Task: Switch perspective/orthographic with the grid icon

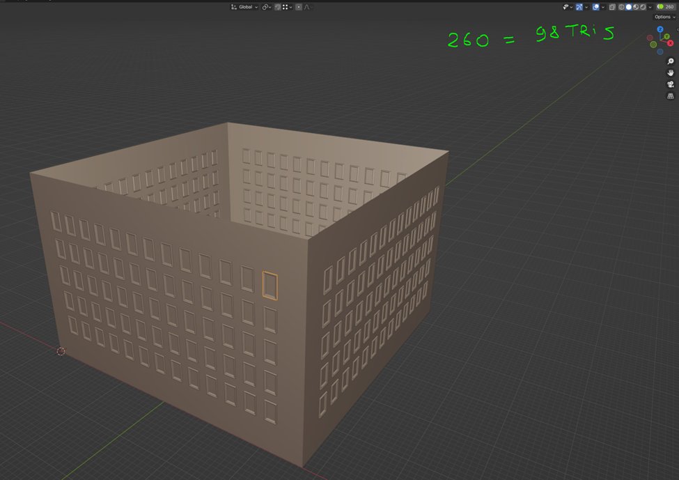Action: click(671, 96)
